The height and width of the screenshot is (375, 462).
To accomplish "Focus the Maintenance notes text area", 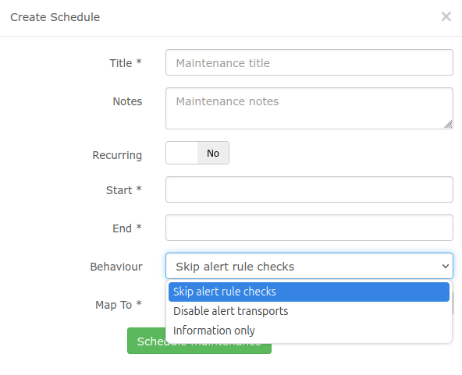I will 309,108.
